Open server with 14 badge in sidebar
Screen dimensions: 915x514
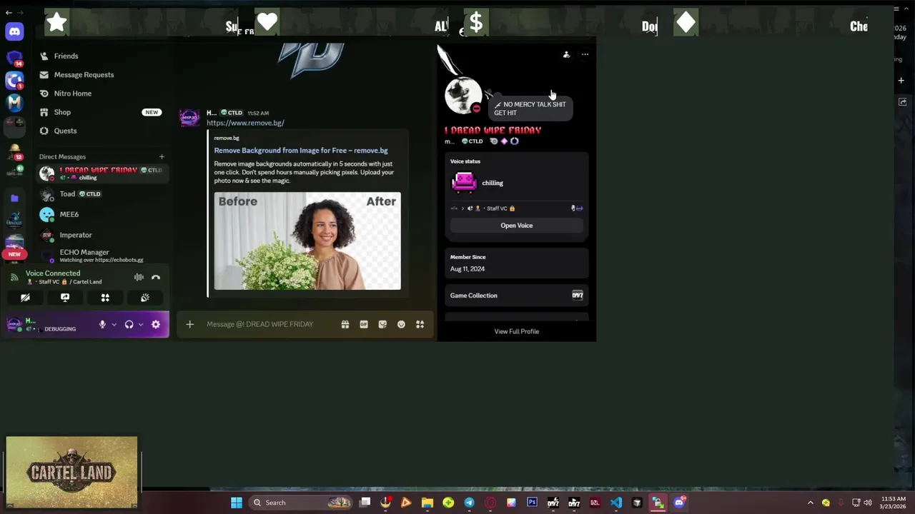pyautogui.click(x=14, y=57)
